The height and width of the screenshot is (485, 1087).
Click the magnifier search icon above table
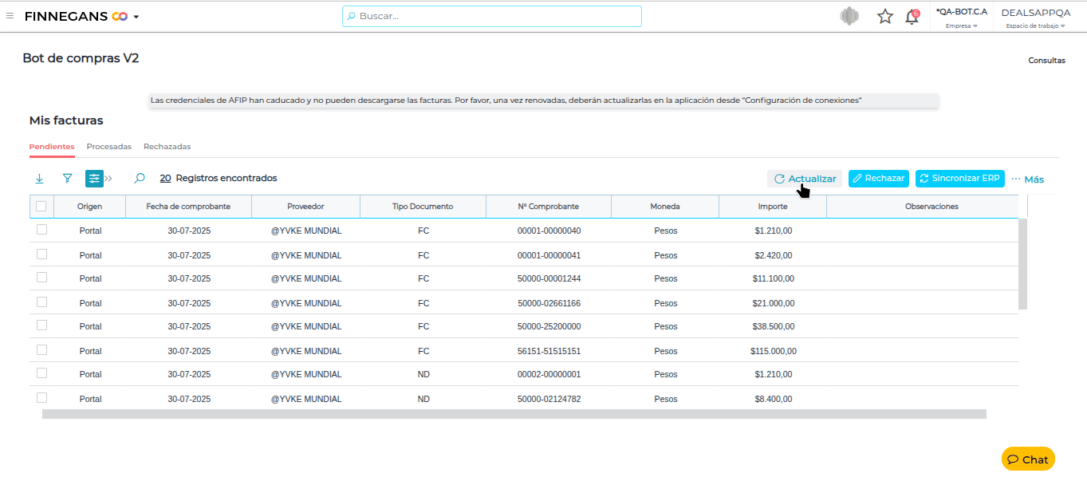tap(140, 179)
